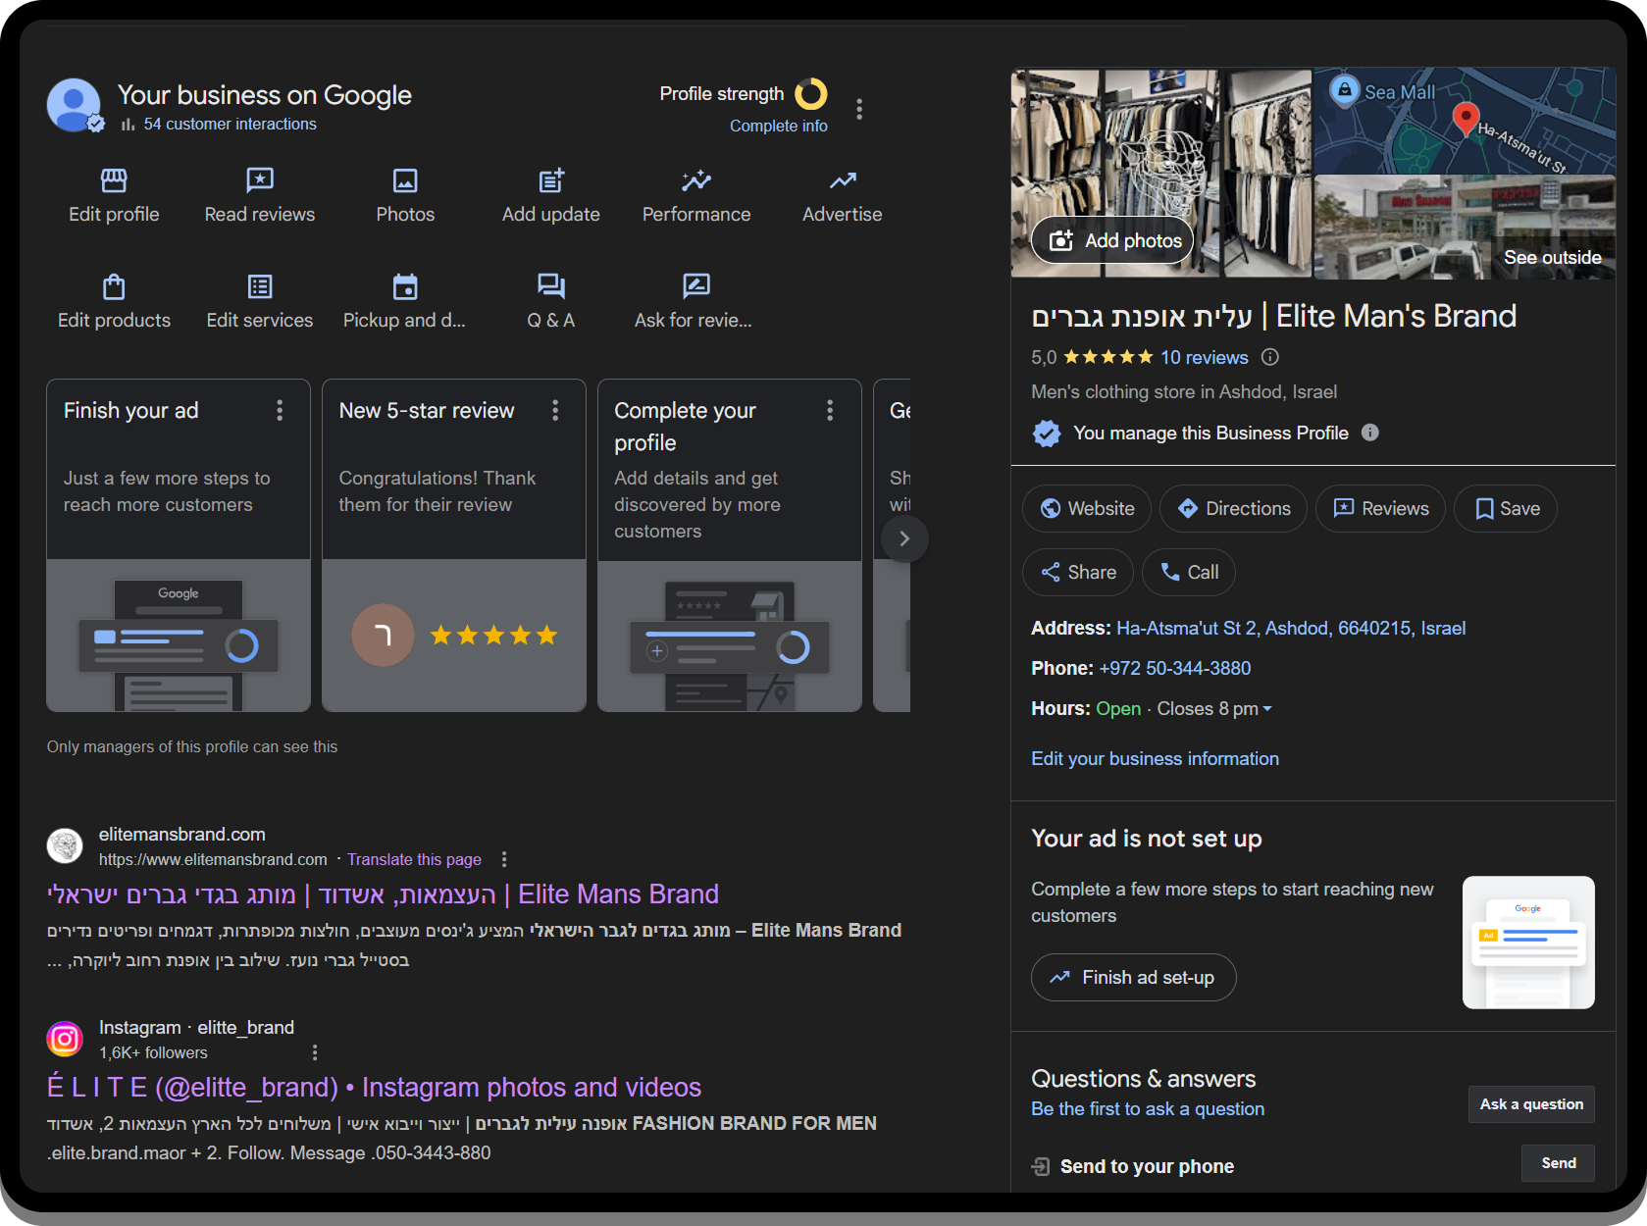This screenshot has height=1226, width=1647.
Task: Expand business hours dropdown arrow
Action: coord(1267,709)
